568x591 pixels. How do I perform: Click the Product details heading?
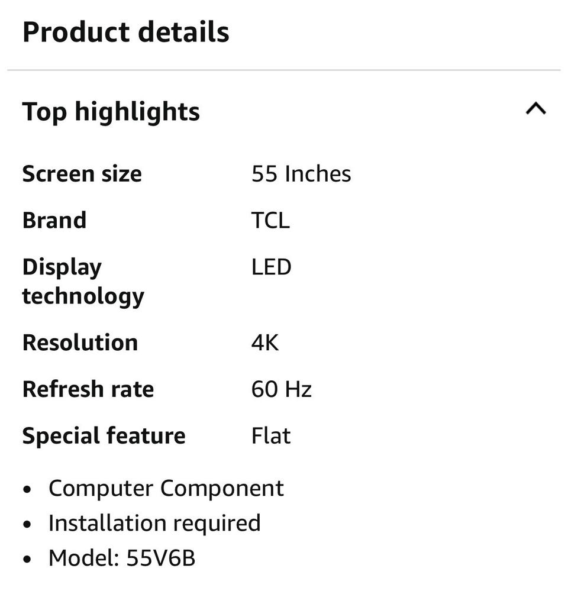(125, 32)
